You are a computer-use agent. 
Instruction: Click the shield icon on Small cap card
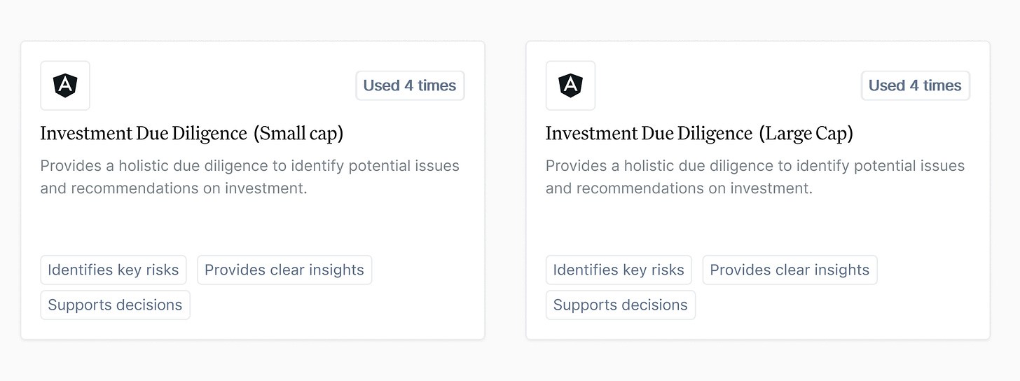(x=65, y=85)
